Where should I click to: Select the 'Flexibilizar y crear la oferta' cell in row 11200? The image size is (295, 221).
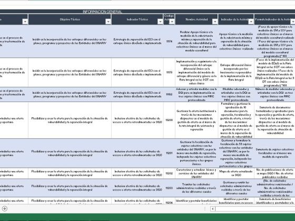[x=70, y=120]
